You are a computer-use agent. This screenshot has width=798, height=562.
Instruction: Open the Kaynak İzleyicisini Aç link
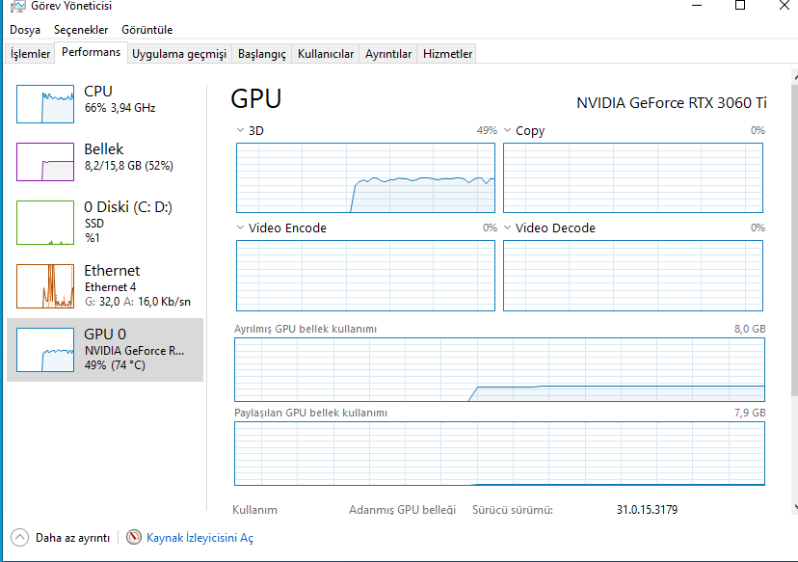[199, 538]
